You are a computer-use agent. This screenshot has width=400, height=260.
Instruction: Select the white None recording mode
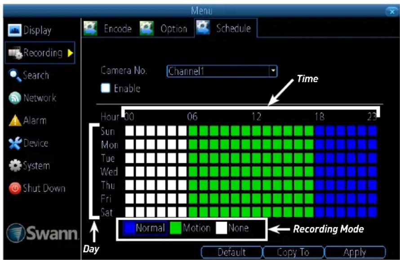[232, 228]
